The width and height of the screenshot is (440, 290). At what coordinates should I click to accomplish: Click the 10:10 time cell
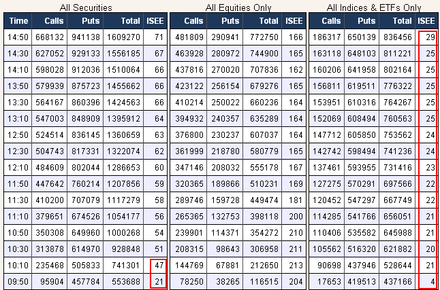coord(18,265)
